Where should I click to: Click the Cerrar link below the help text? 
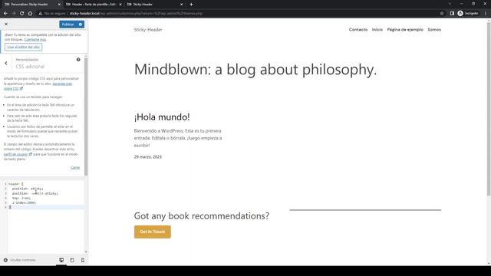coord(75,168)
